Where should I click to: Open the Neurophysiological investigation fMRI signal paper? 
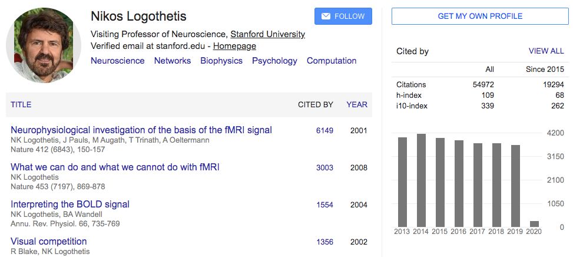click(141, 130)
